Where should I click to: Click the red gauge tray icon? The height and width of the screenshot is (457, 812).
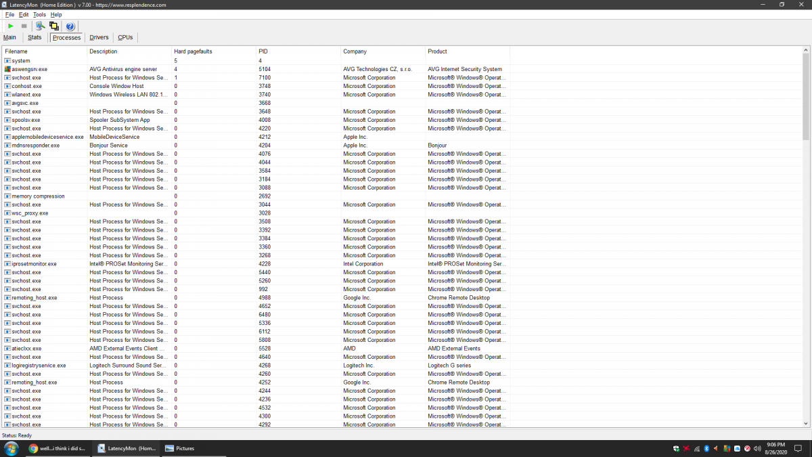747,448
